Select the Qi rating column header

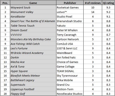108,3
